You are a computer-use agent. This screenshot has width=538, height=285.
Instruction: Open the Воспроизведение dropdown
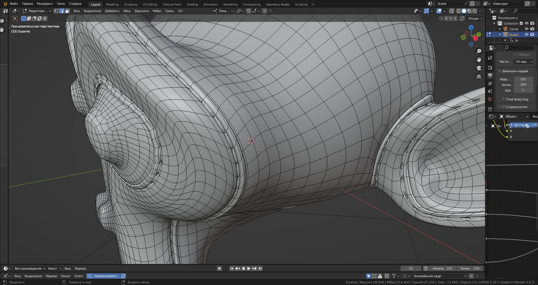pyautogui.click(x=30, y=268)
